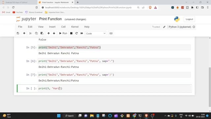The image size is (211, 119).
Task: Open the Help menu
Action: [87, 27]
